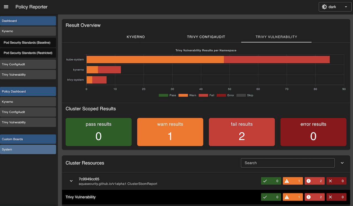Open Trivy Vulnerability under Policy Dashboard

pos(28,122)
